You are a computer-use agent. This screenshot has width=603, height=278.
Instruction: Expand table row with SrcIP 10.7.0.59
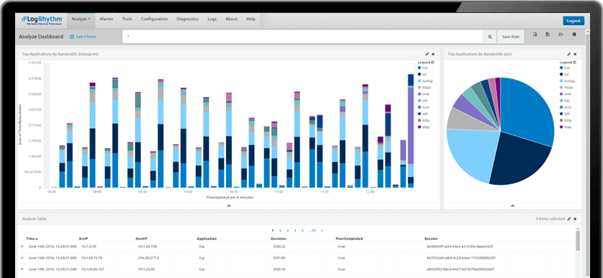pos(22,246)
